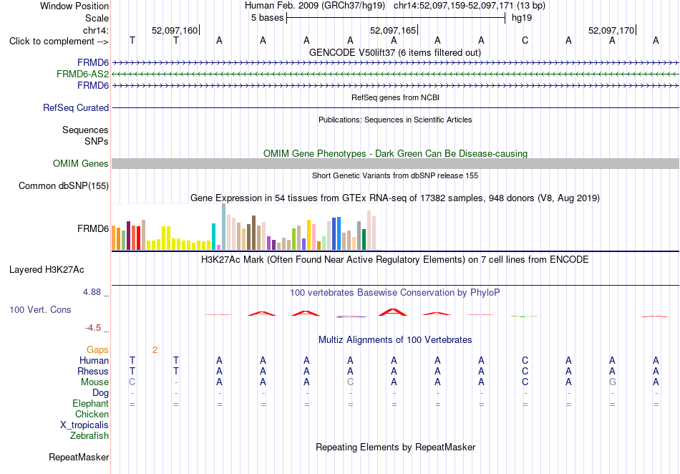Click the SNPs publications label
Image resolution: width=680 pixels, height=474 pixels.
97,141
